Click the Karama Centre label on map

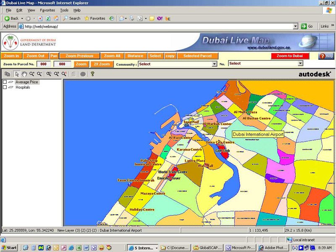(189, 150)
